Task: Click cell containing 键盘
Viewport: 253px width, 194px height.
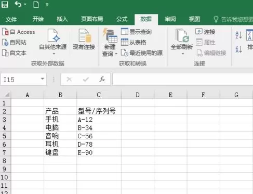Action: (60, 152)
